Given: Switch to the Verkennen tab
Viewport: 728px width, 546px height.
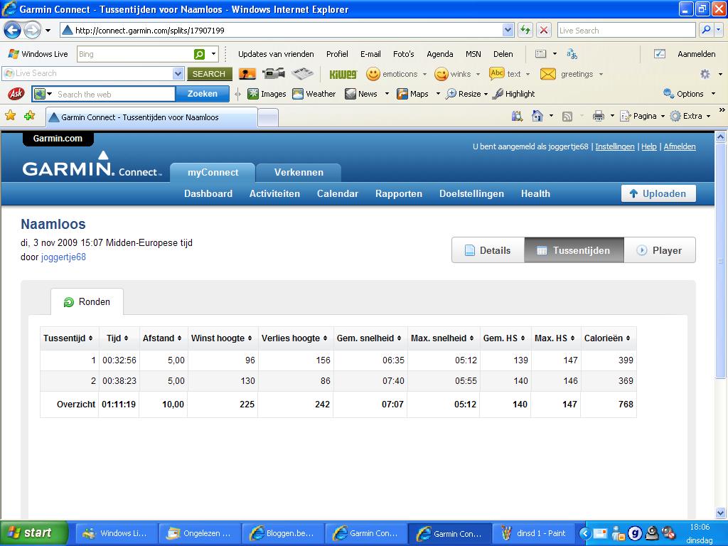Looking at the screenshot, I should pos(299,172).
